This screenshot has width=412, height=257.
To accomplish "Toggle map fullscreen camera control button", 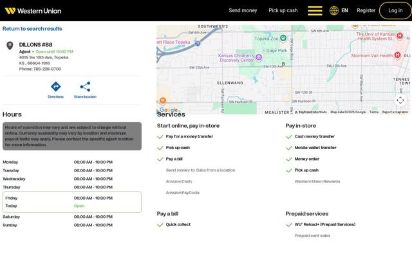I will coord(400,100).
